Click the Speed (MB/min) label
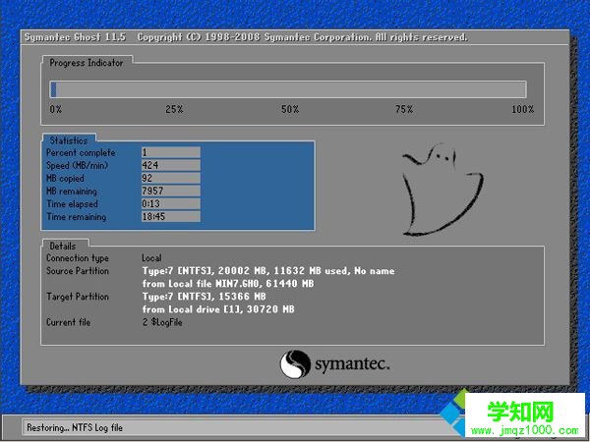590x442 pixels. tap(77, 166)
